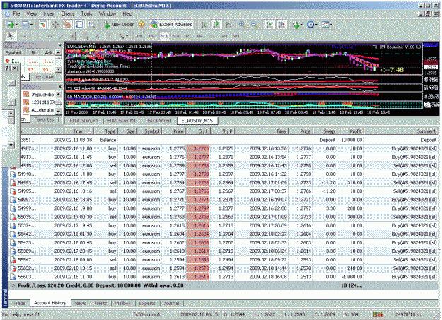
Task: Click Navigator list scroll down arrow
Action: coord(59,112)
